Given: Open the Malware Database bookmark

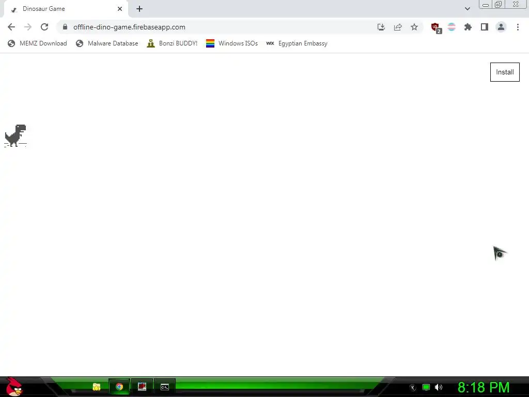Looking at the screenshot, I should (107, 43).
